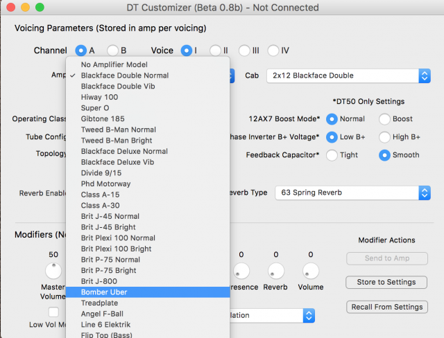Screen dimensions: 444x338
Task: Pick Line 6 Elektrik amp model
Action: click(x=148, y=325)
